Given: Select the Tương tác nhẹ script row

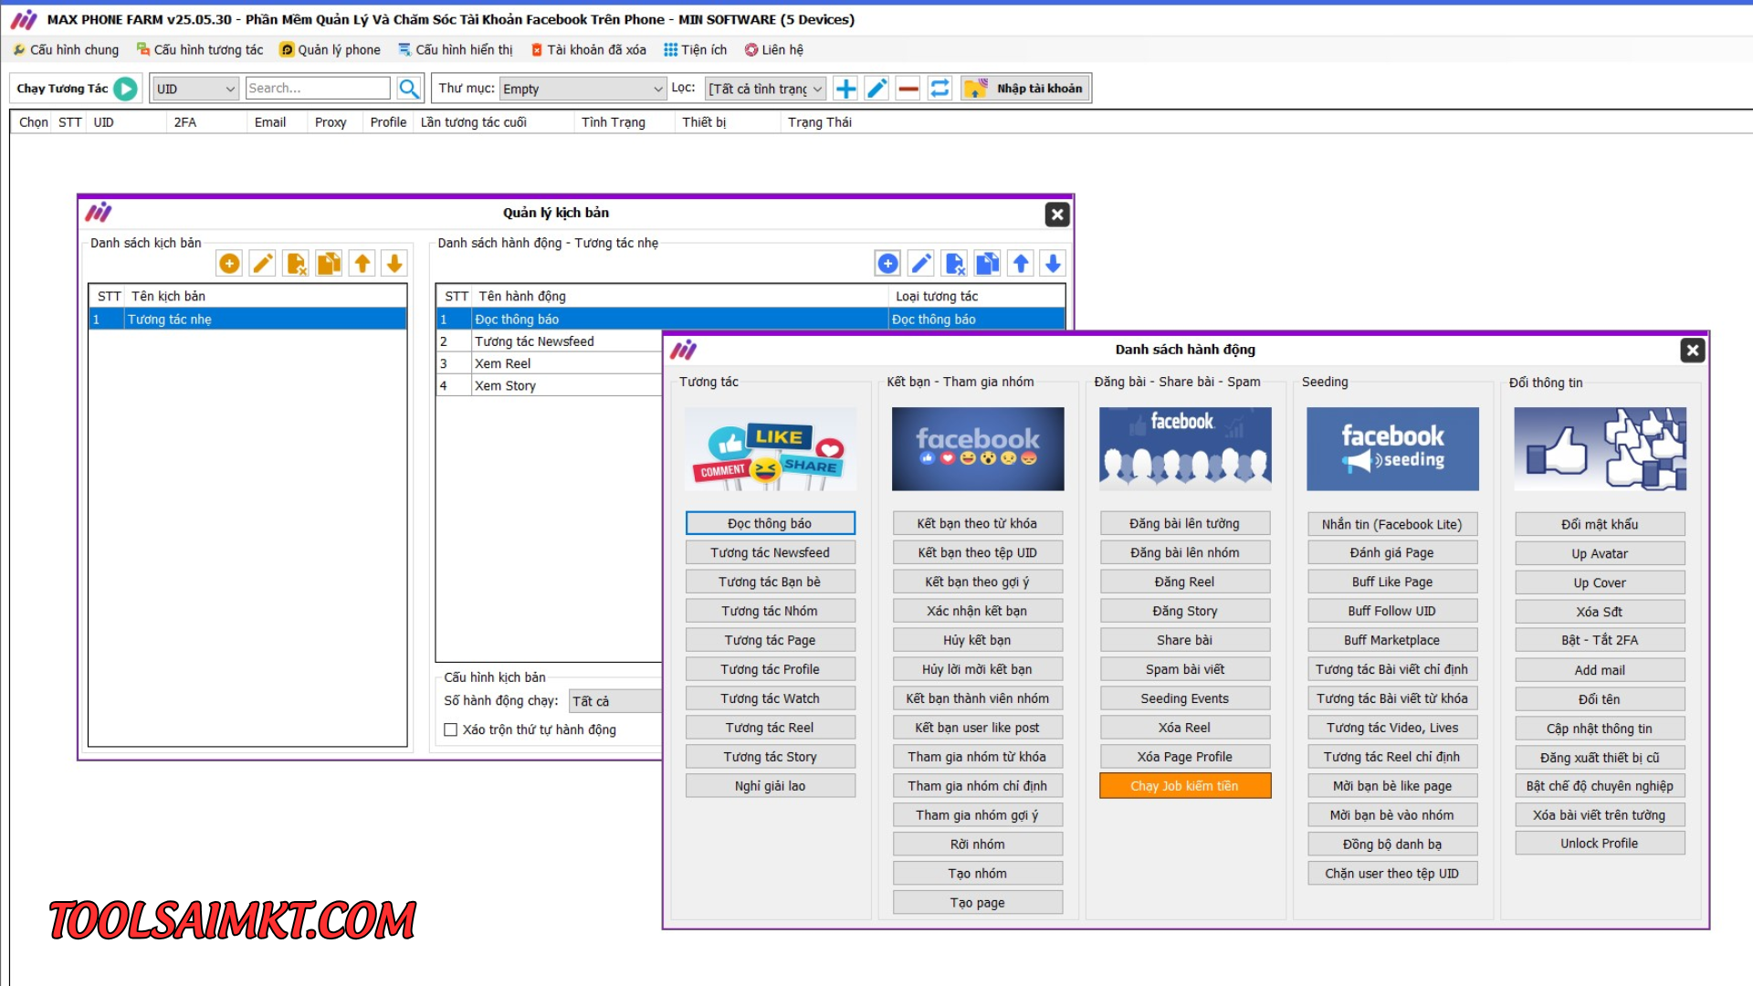Looking at the screenshot, I should 247,320.
